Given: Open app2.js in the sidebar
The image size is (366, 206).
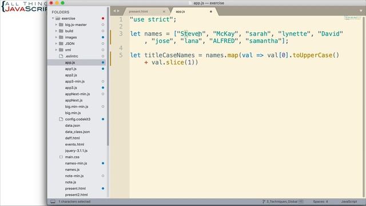Looking at the screenshot, I should coord(71,75).
